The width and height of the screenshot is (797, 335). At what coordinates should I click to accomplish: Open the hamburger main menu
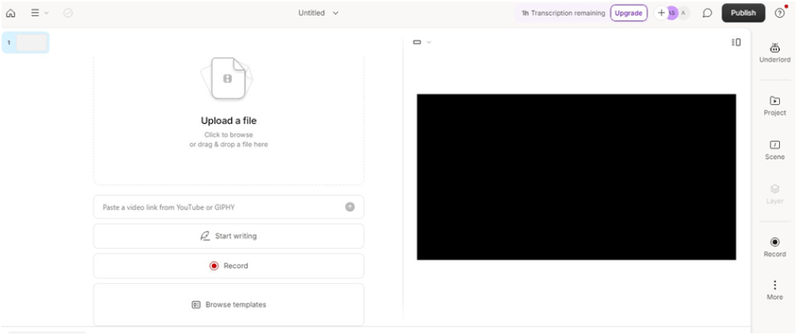point(38,13)
